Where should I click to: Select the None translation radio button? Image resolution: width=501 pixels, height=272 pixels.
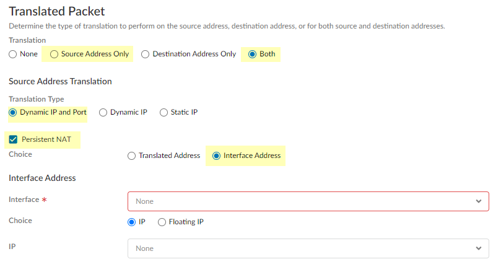click(13, 54)
